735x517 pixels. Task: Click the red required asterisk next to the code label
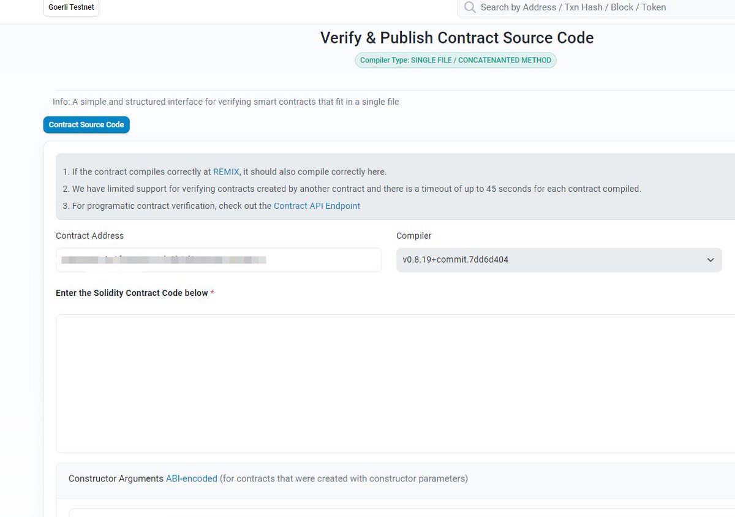click(x=213, y=293)
